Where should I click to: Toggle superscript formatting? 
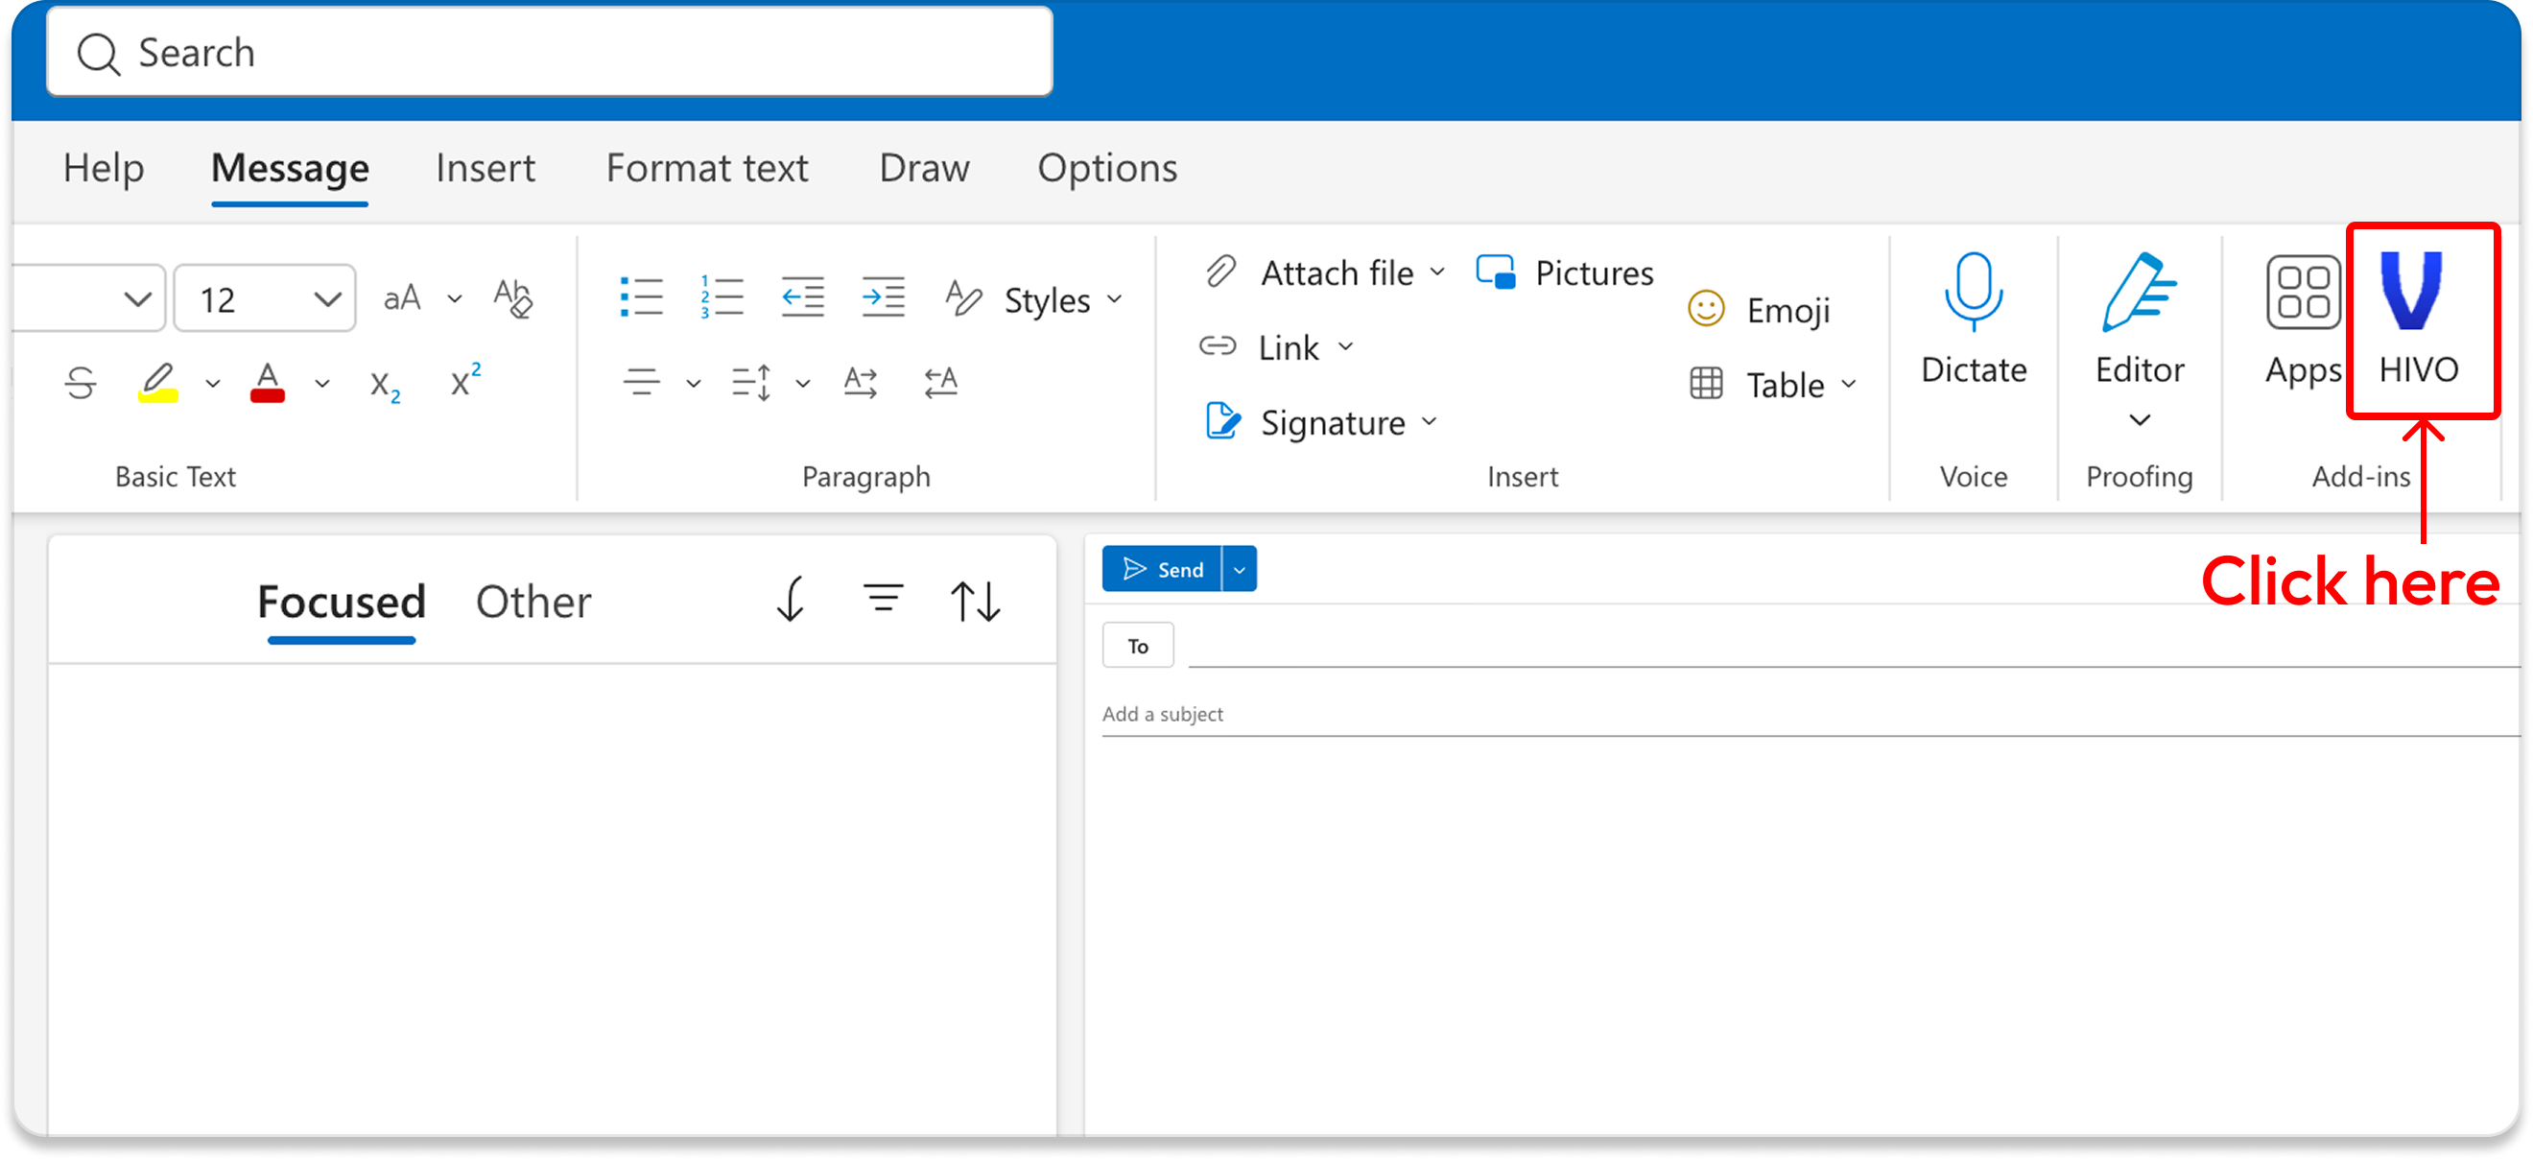(465, 381)
